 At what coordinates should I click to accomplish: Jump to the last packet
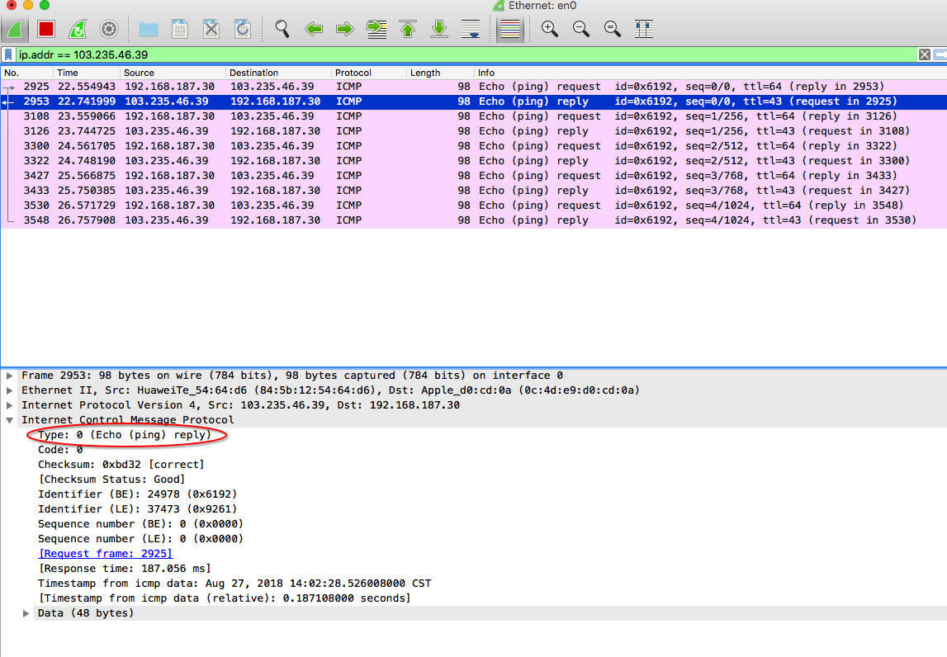pyautogui.click(x=440, y=28)
